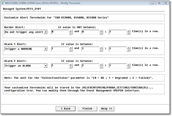Maximize the Modify Thresholds window
172x116 pixels.
point(159,3)
